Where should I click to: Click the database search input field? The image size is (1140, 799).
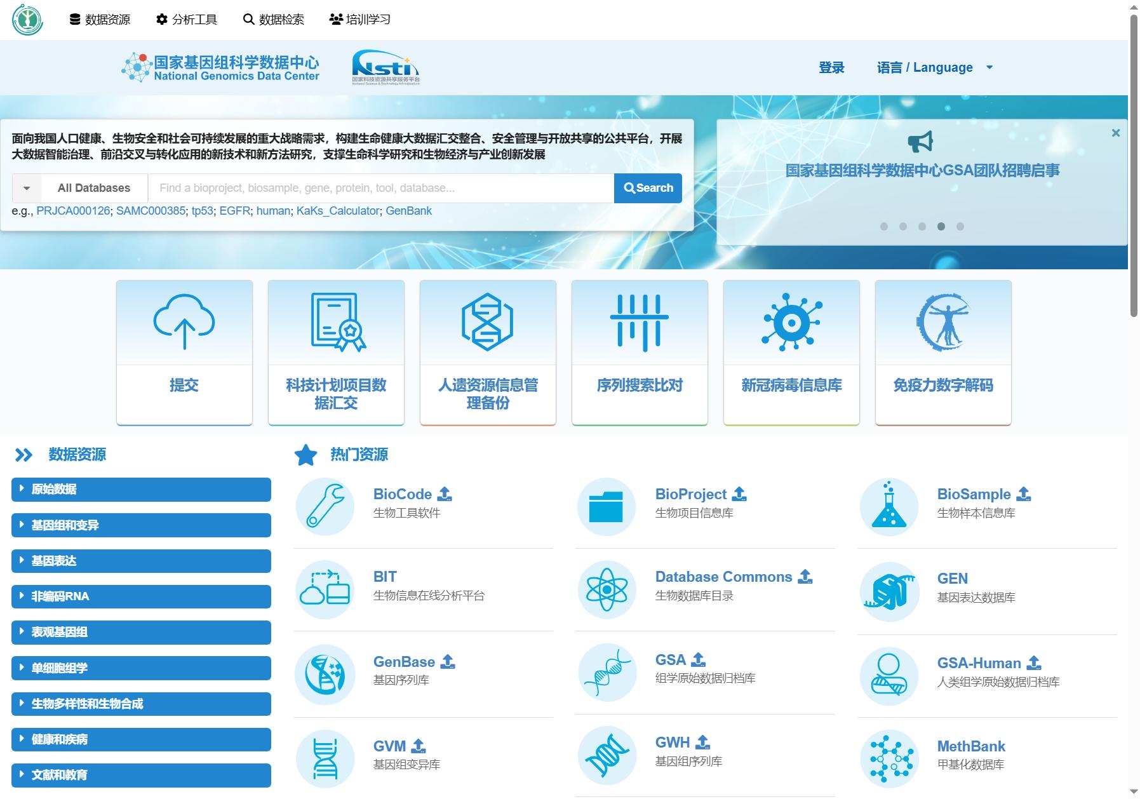pos(381,188)
